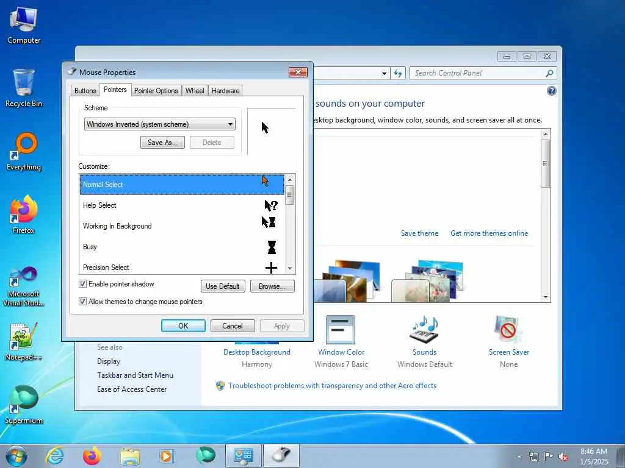Click the Customize list scroll up arrow
The height and width of the screenshot is (468, 625).
click(290, 180)
